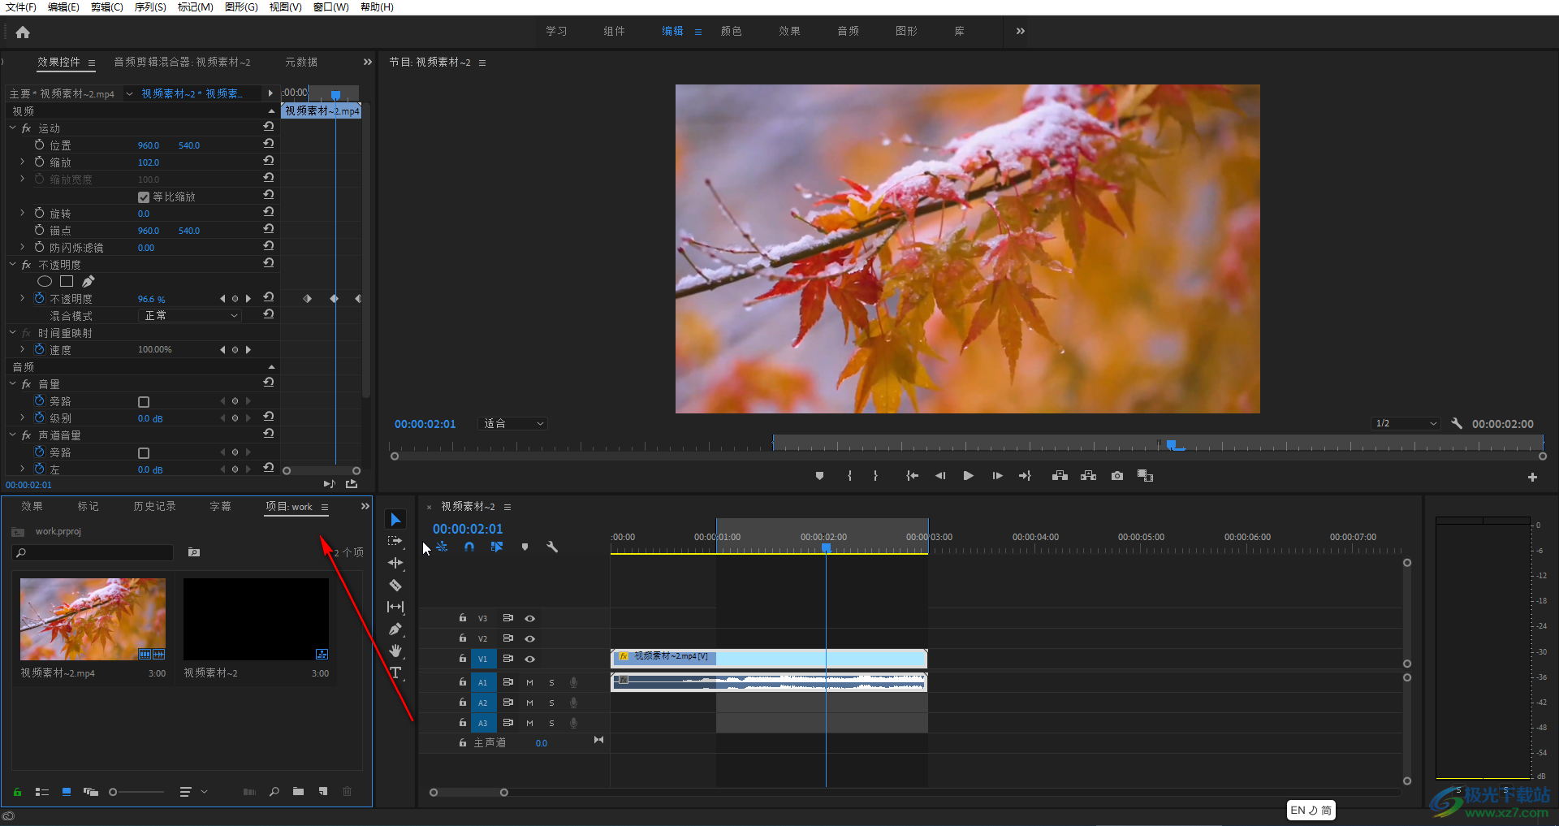Viewport: 1559px width, 826px height.
Task: Open playback resolution 1/2 dropdown
Action: (1406, 424)
